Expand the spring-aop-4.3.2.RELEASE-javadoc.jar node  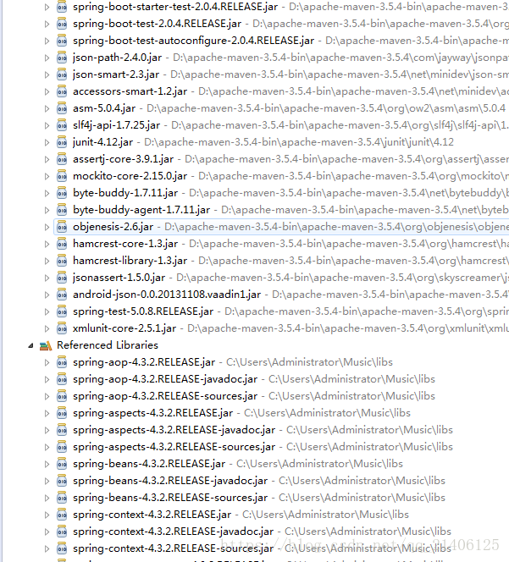(x=47, y=379)
